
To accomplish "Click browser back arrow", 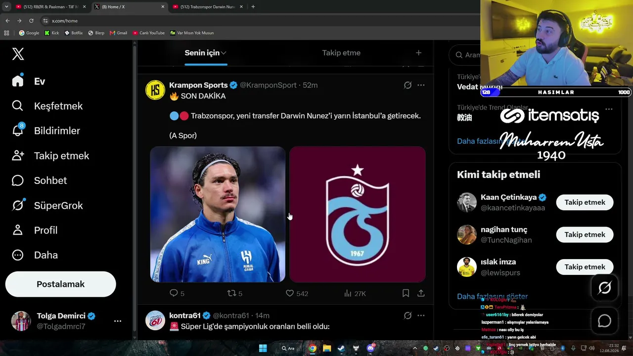I will (x=7, y=21).
